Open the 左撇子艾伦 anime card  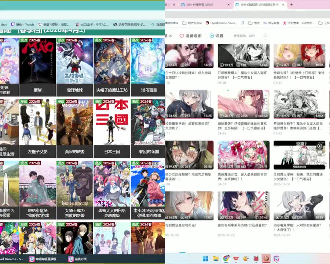tap(37, 129)
